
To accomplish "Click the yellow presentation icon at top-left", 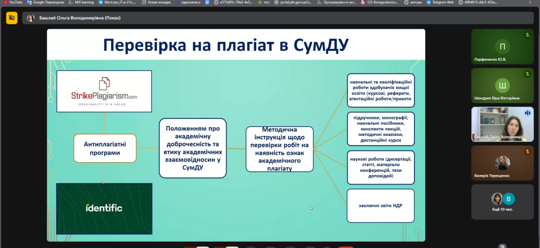I will tap(11, 18).
